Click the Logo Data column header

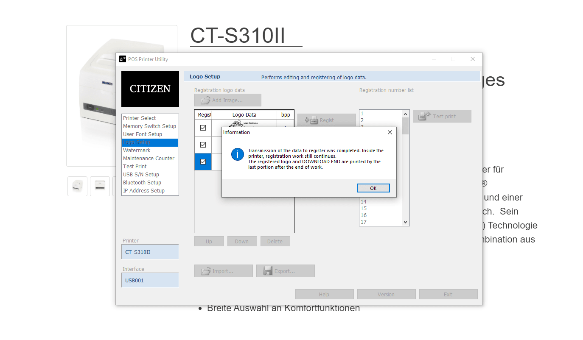pos(244,115)
